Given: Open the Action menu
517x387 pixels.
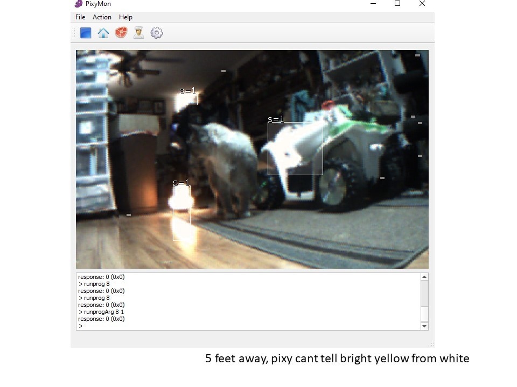Looking at the screenshot, I should 102,17.
